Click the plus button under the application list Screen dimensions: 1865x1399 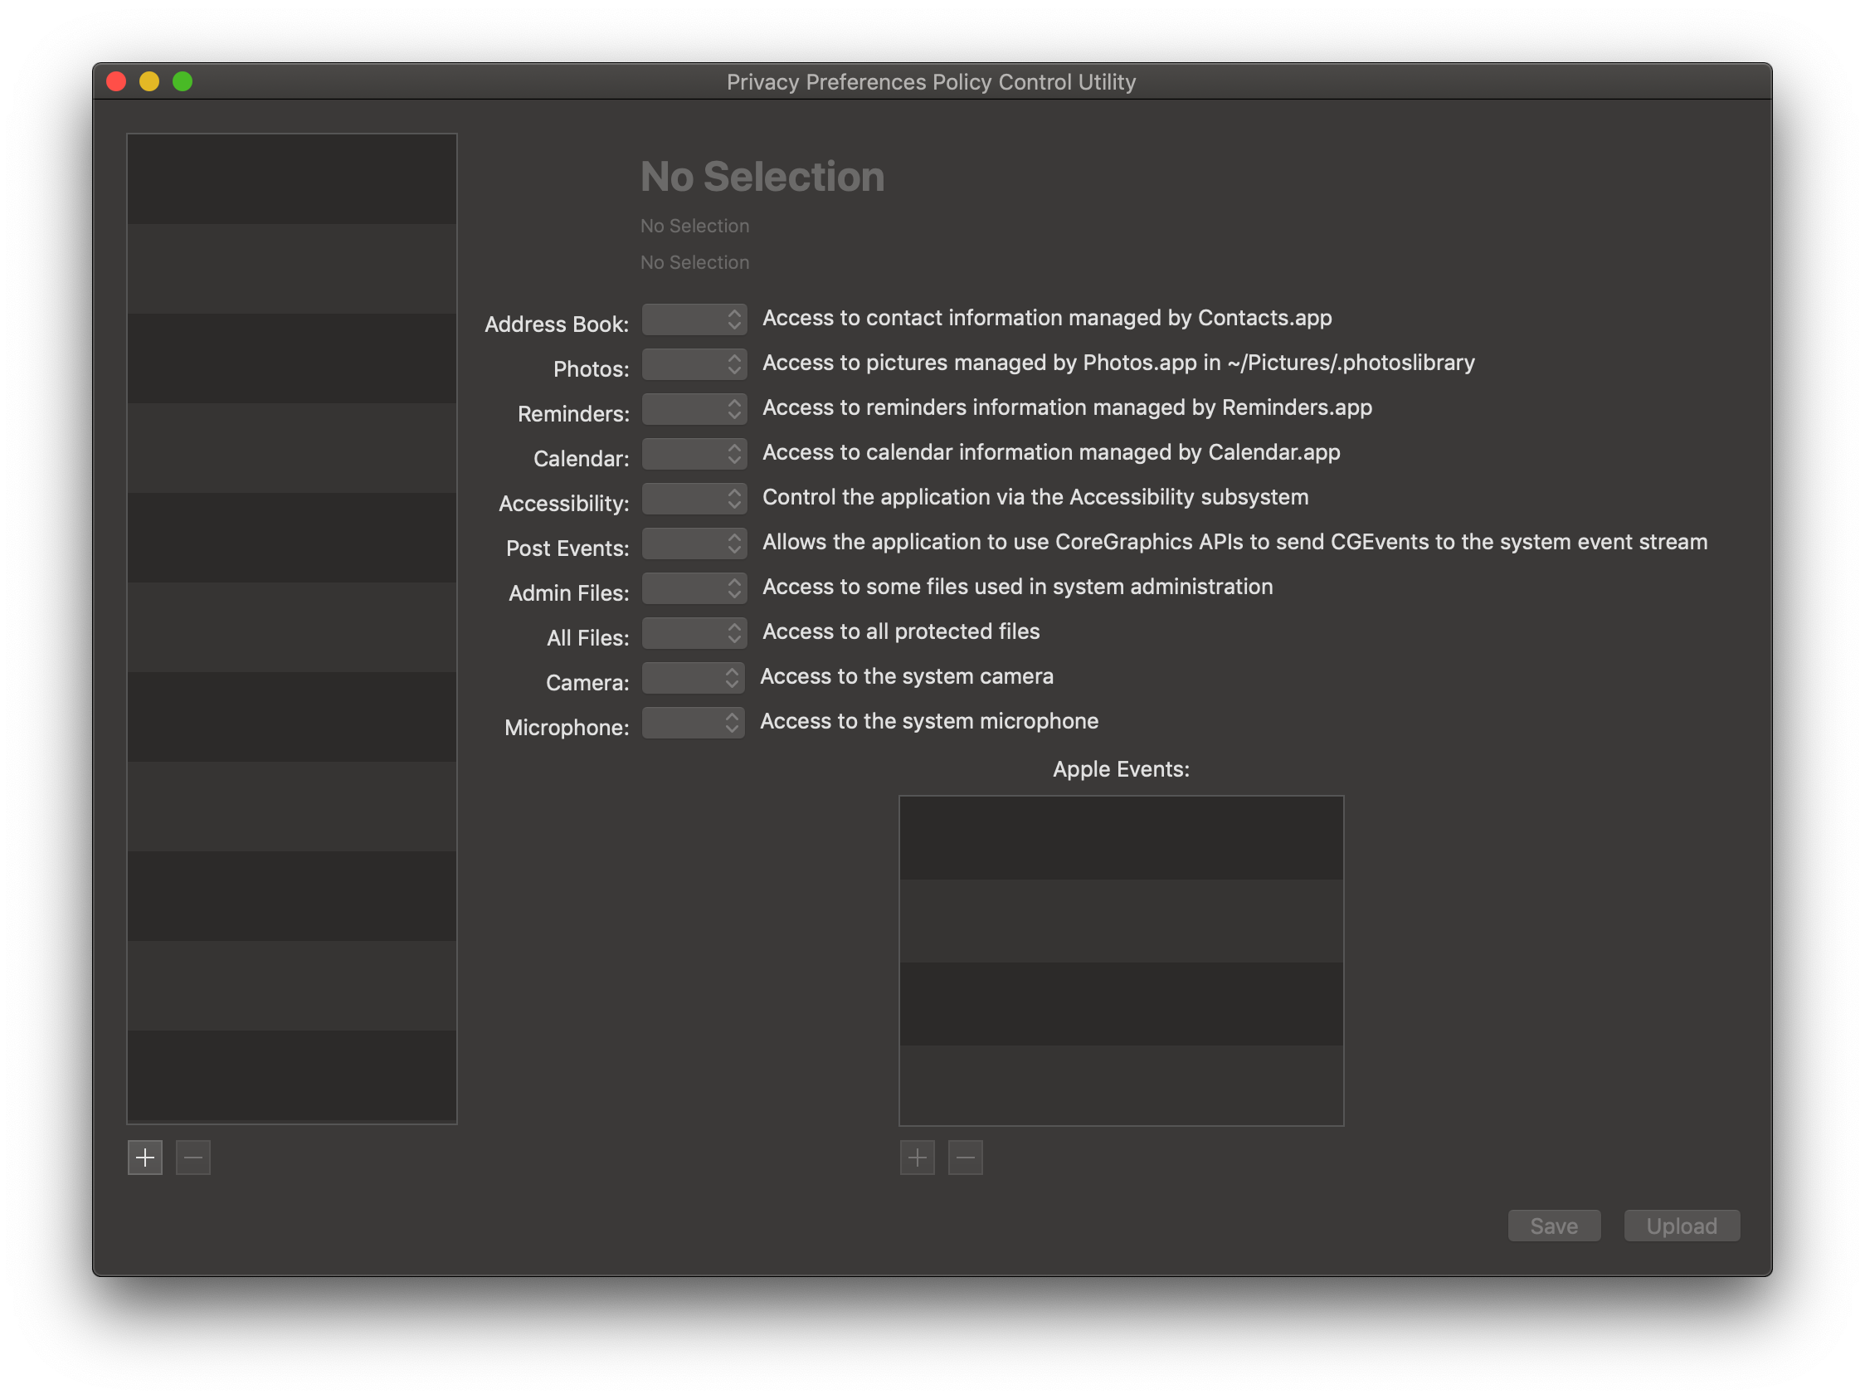[x=145, y=1158]
